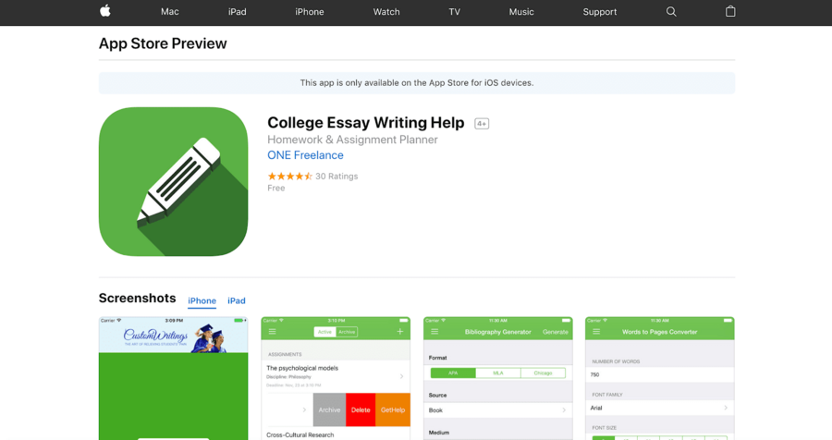Viewport: 832px width, 440px height.
Task: Click the star rating icons
Action: click(289, 177)
